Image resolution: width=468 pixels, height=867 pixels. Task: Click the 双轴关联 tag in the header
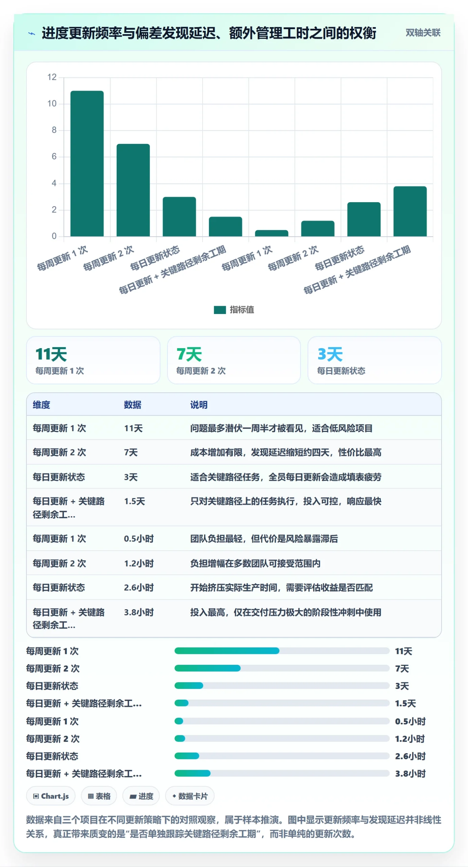[423, 33]
